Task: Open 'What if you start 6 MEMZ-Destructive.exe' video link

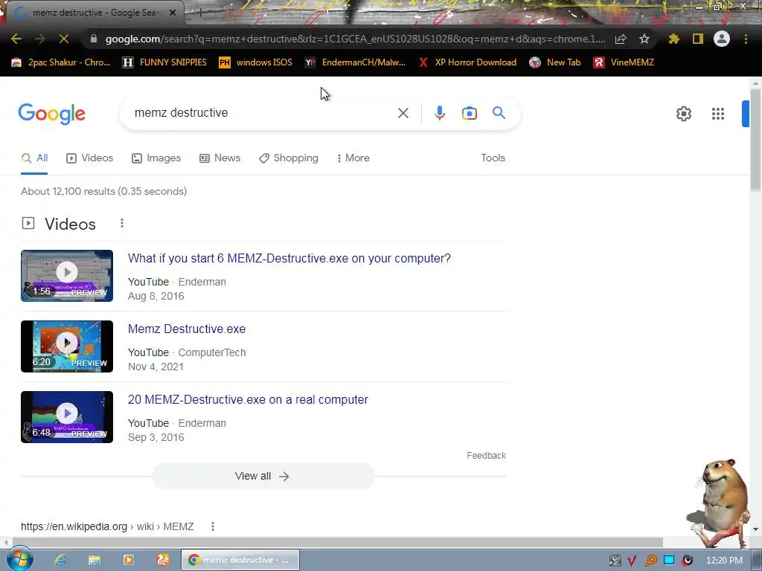Action: tap(289, 258)
